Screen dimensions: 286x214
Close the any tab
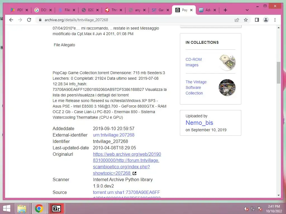pos(144,10)
